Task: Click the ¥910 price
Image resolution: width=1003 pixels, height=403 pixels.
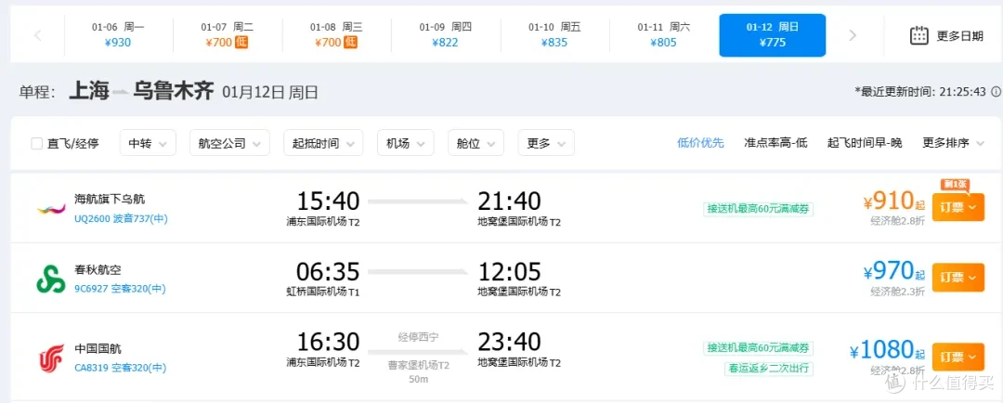Action: [x=893, y=201]
